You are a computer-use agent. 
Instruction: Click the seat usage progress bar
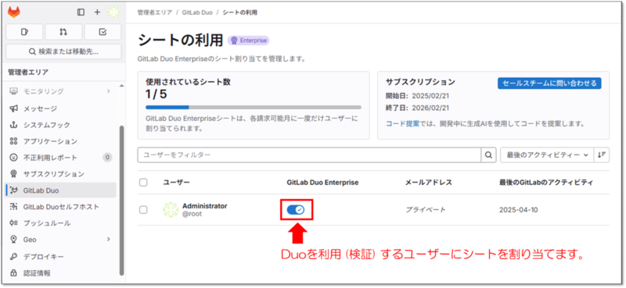tap(254, 107)
